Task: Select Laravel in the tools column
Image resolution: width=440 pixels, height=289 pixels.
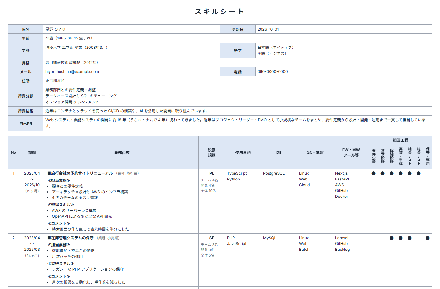Action: click(342, 238)
